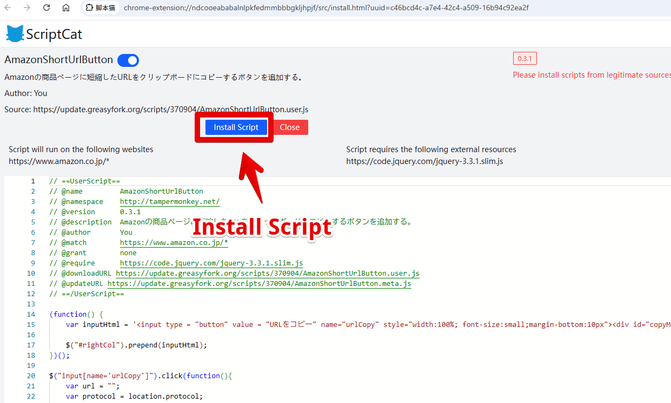This screenshot has height=403, width=671.
Task: Open the @updateURL meta.js link
Action: [260, 284]
